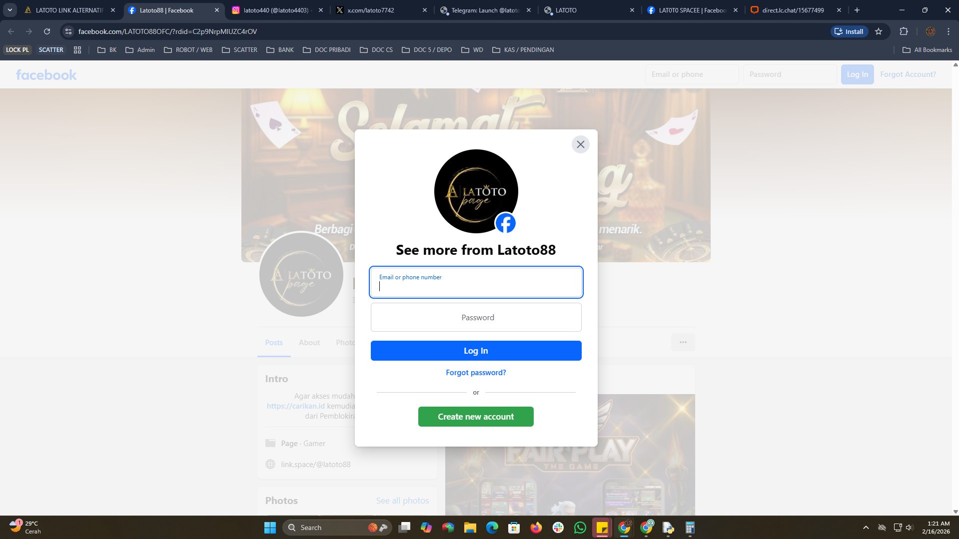The height and width of the screenshot is (539, 959).
Task: Reload the current page
Action: point(47,31)
